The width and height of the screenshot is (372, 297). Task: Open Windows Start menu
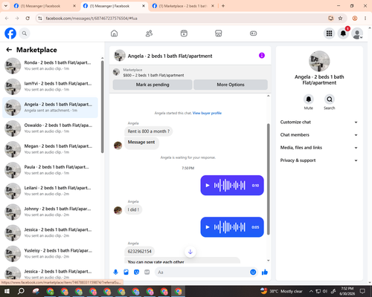click(7, 291)
